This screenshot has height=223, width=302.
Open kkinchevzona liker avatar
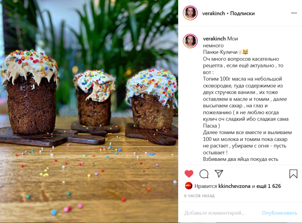tap(188, 186)
